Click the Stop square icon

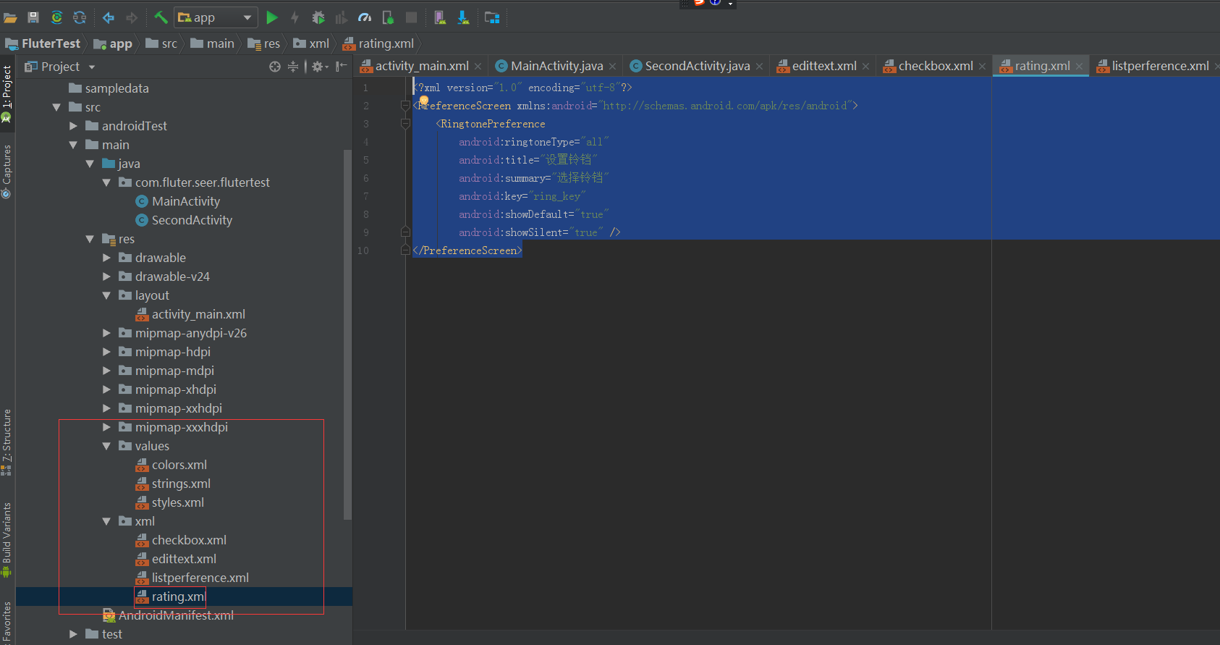tap(411, 17)
